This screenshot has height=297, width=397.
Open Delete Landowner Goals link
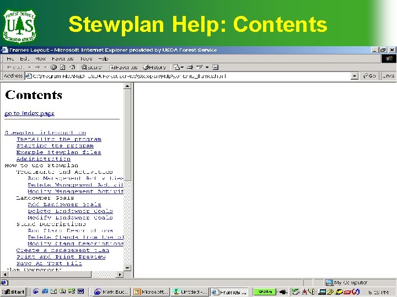[71, 211]
